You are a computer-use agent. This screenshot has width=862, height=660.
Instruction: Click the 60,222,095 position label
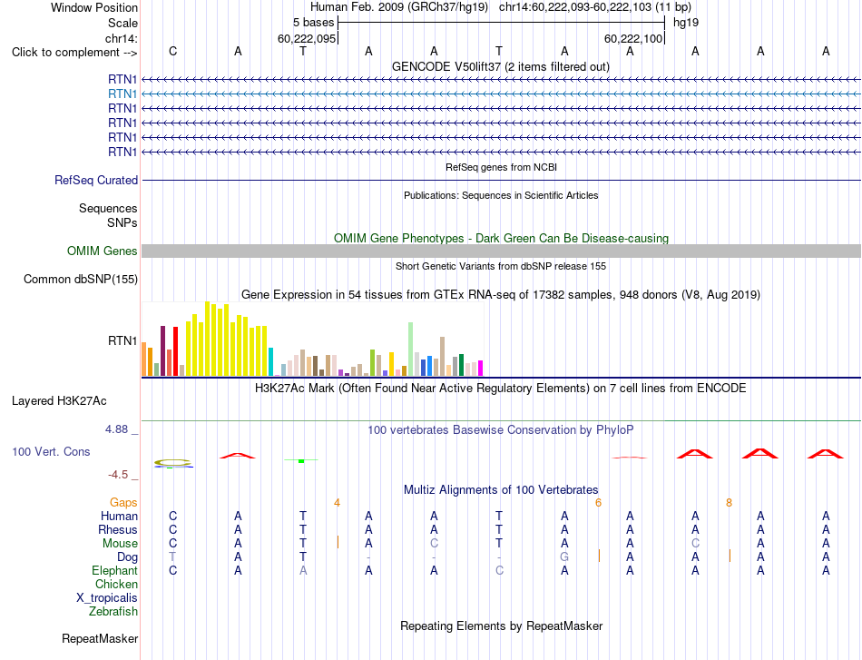tap(307, 38)
